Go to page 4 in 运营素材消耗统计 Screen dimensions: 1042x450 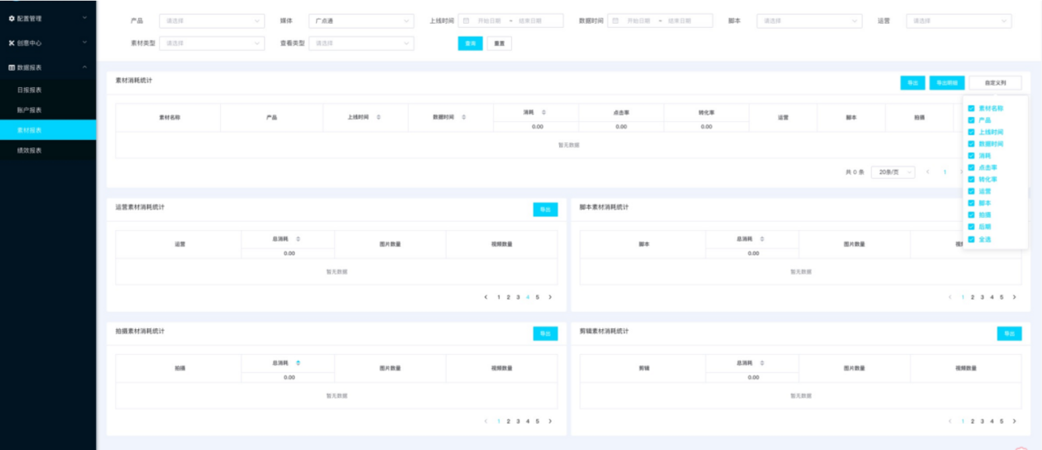pyautogui.click(x=527, y=297)
